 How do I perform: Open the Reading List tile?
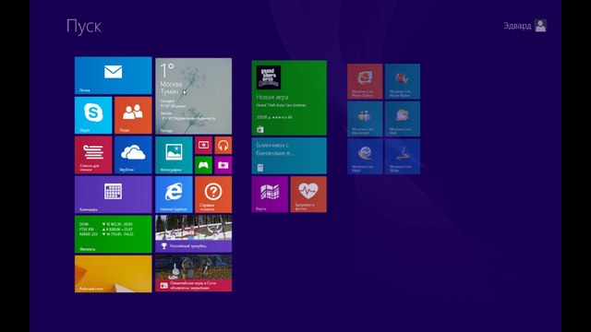click(93, 155)
